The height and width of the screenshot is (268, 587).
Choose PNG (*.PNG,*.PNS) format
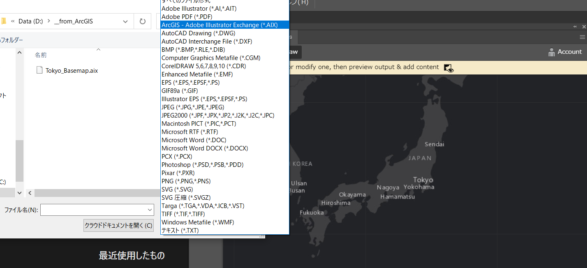point(225,181)
